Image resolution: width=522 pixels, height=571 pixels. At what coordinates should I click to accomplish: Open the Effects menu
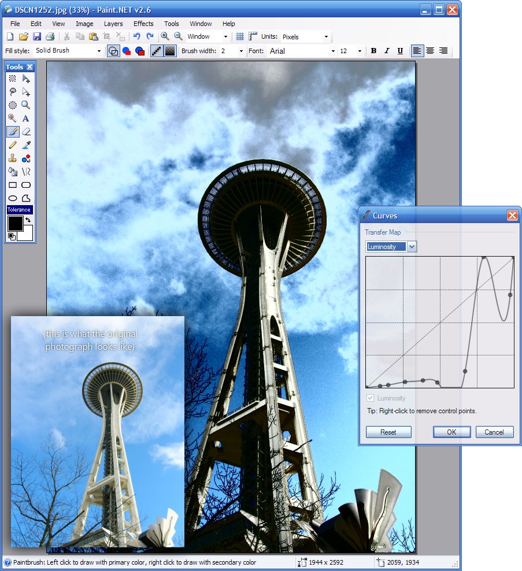click(x=143, y=24)
